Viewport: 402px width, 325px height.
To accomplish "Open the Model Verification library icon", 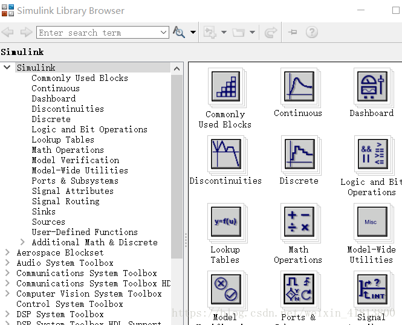I will click(225, 289).
